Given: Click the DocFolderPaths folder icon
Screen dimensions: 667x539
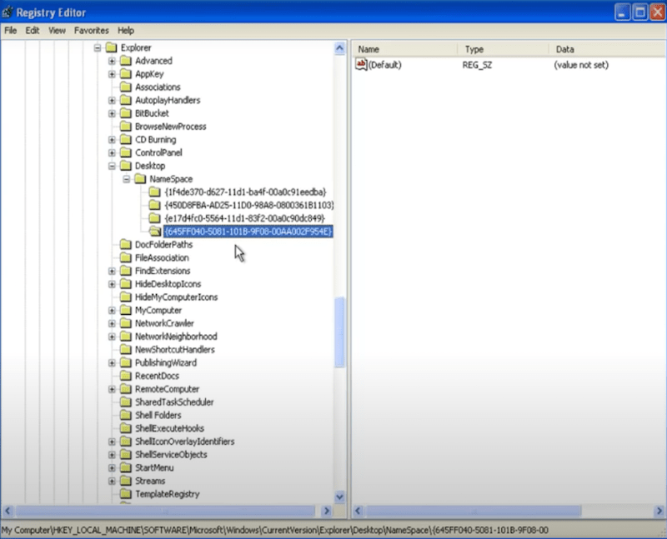Looking at the screenshot, I should (x=126, y=244).
